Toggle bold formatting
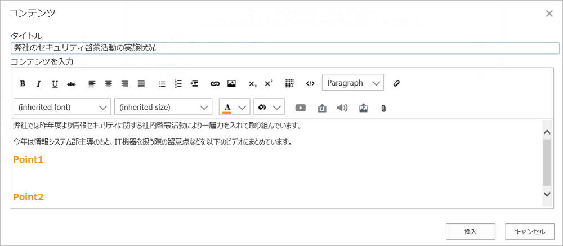 click(x=23, y=83)
